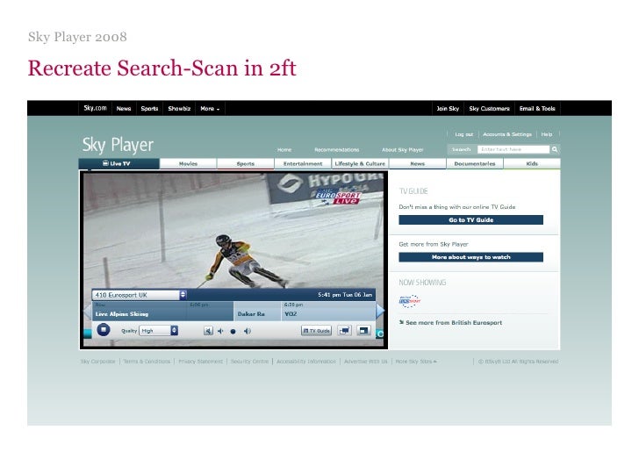
Task: Open the pop-out player window icon
Action: 345,331
